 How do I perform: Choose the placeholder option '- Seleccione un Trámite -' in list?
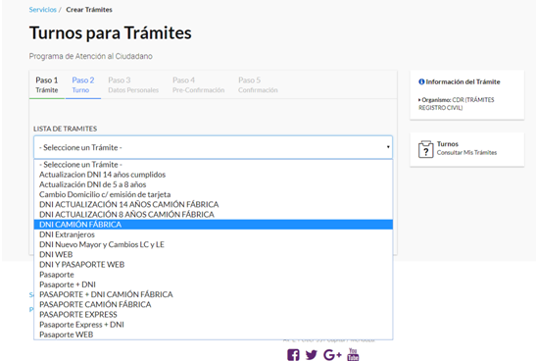point(214,165)
